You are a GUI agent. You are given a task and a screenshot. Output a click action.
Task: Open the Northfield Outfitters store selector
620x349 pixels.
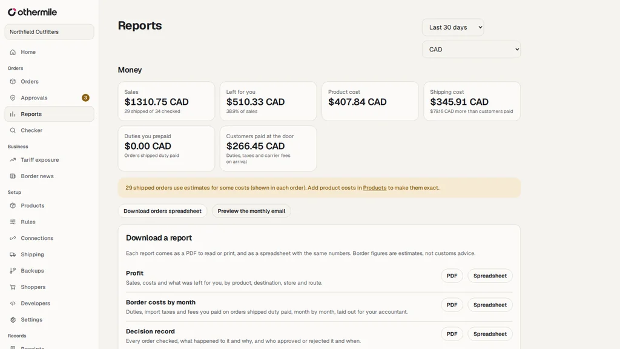click(x=50, y=32)
